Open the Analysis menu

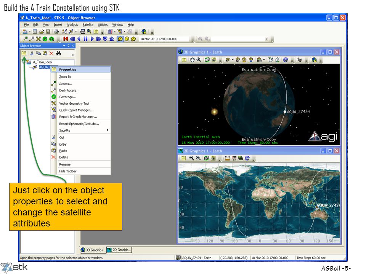coord(72,25)
